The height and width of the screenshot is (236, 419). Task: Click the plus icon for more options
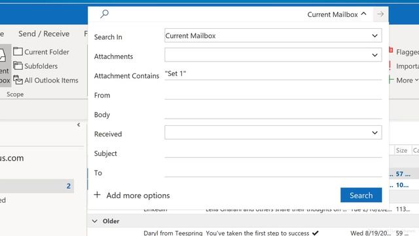[x=98, y=195]
